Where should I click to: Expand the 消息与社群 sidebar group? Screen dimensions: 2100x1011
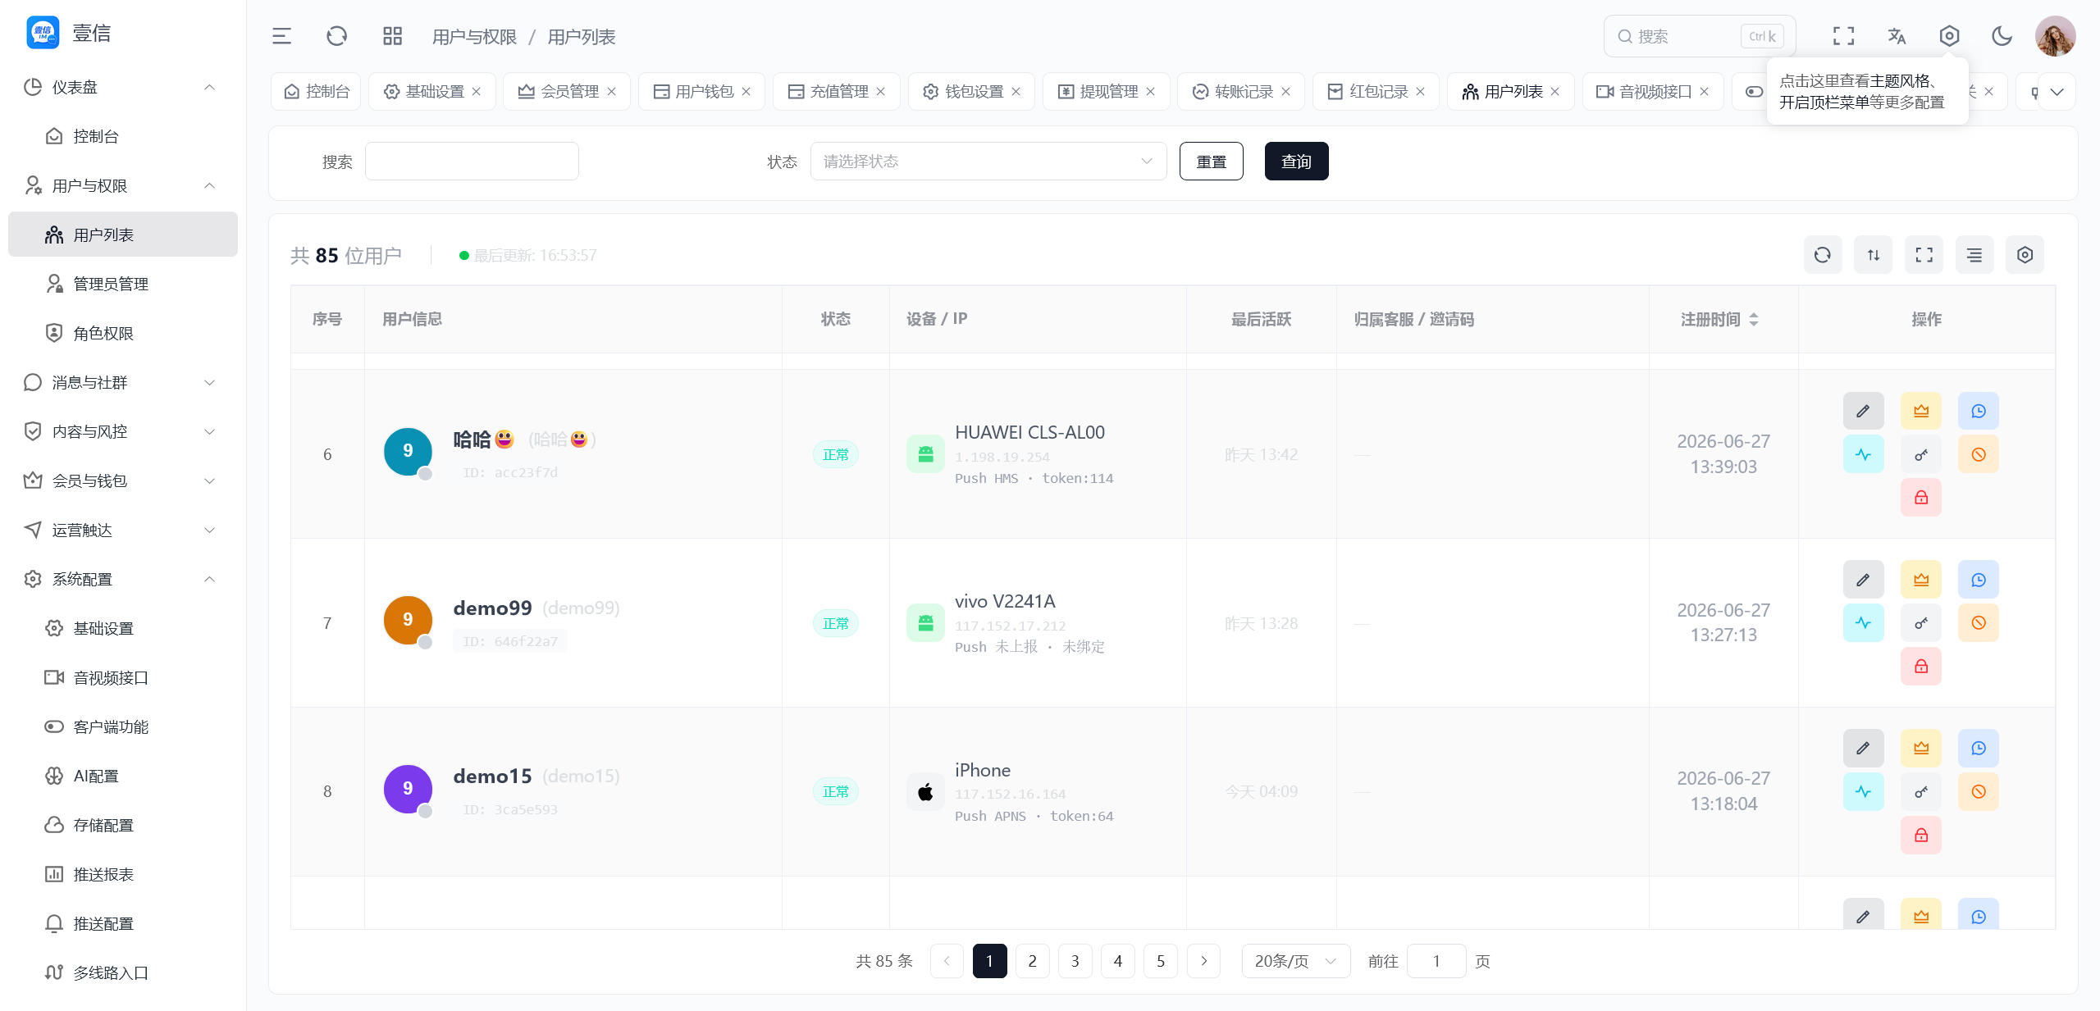click(x=123, y=382)
